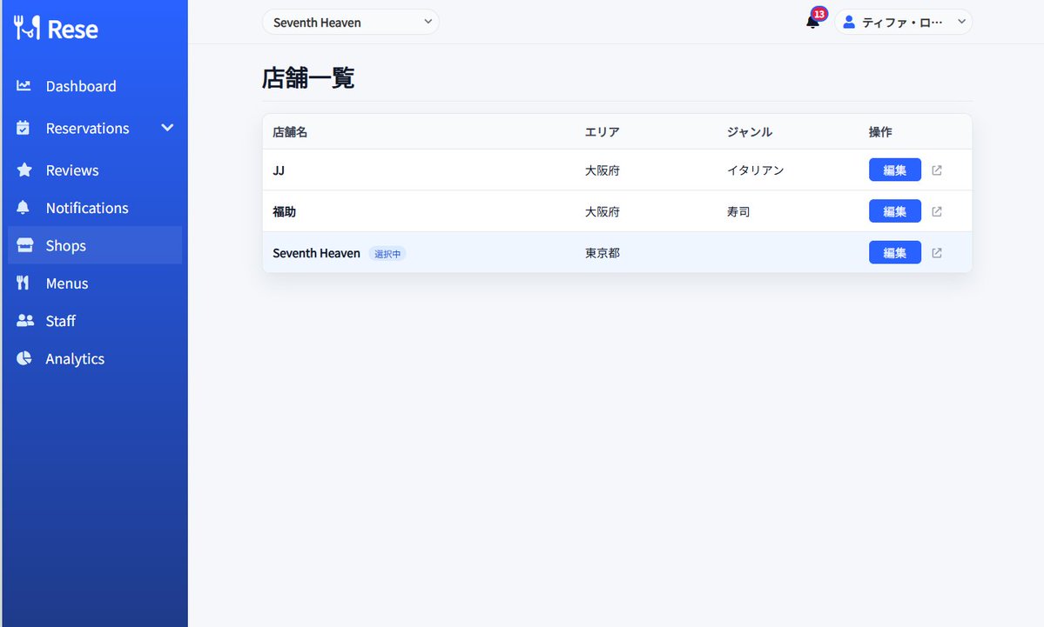Open 福助 shop via external link icon

[x=937, y=211]
